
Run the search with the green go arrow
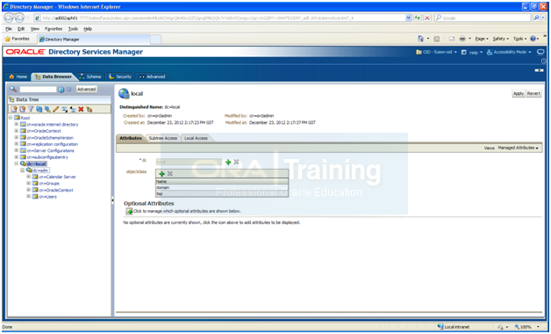click(61, 90)
